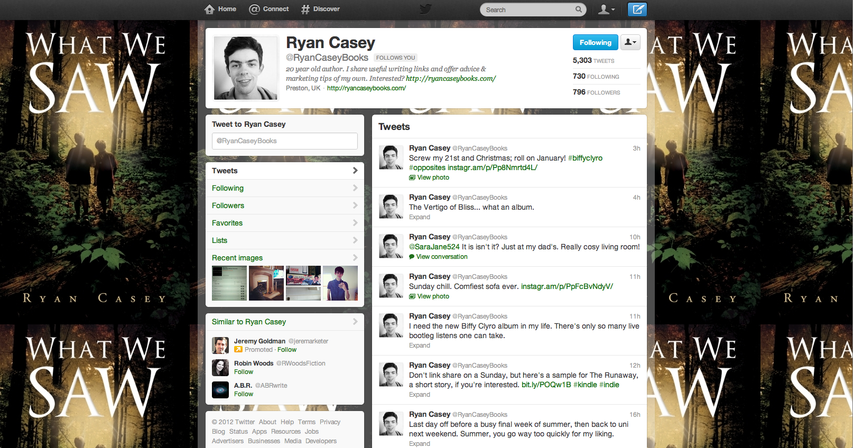This screenshot has width=853, height=448.
Task: Open the Similar to Ryan Casey link
Action: pos(249,322)
